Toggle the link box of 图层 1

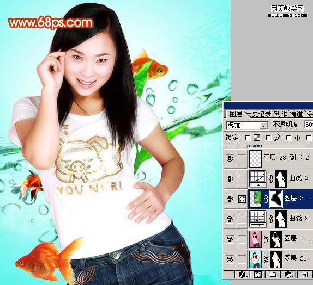[x=242, y=239]
